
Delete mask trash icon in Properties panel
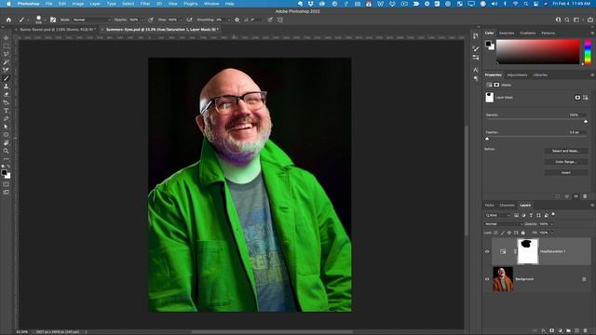tap(585, 196)
